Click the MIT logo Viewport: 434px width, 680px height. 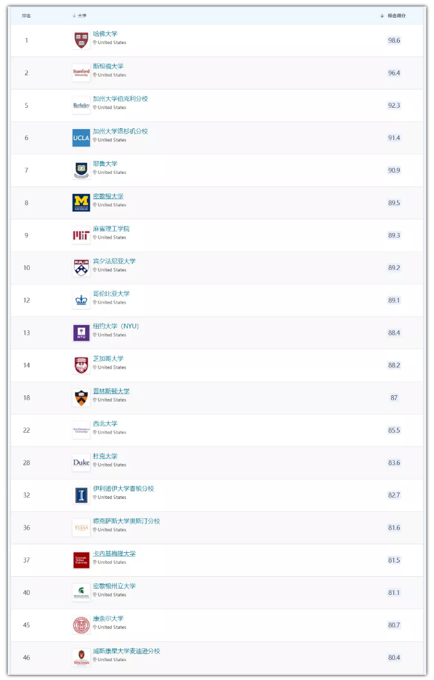(81, 235)
